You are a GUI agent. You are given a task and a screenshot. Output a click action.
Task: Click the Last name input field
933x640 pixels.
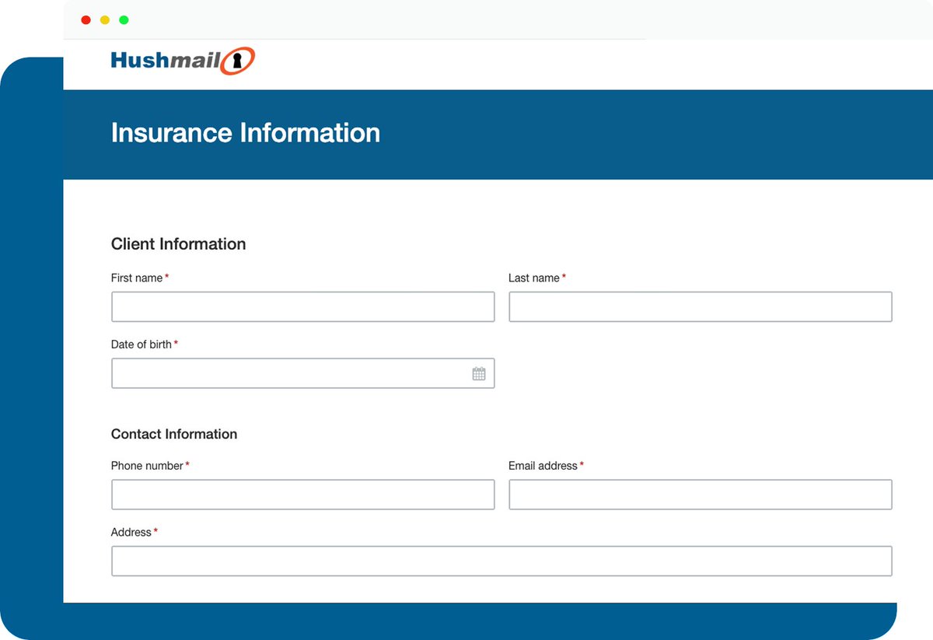click(701, 306)
